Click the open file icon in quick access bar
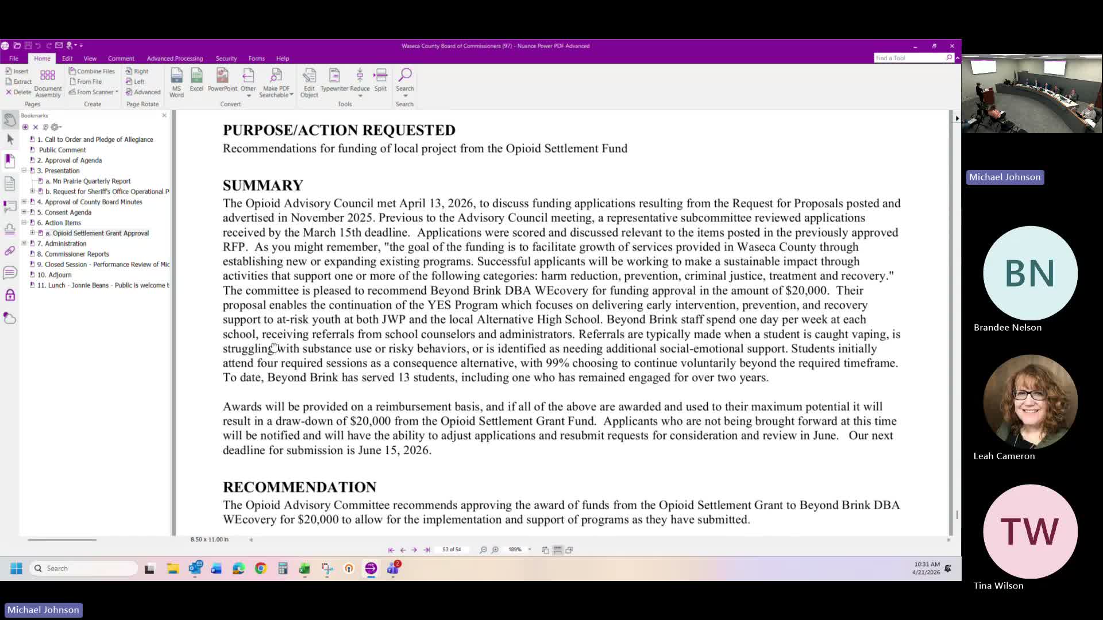Image resolution: width=1103 pixels, height=620 pixels. (x=17, y=45)
